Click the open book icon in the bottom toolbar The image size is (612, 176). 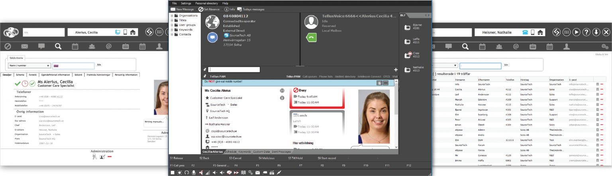(x=243, y=172)
